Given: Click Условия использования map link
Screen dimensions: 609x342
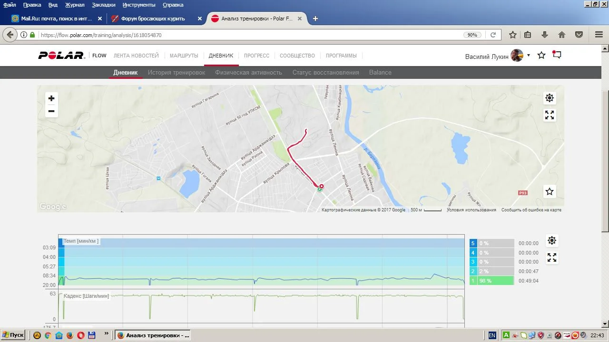Looking at the screenshot, I should [471, 210].
